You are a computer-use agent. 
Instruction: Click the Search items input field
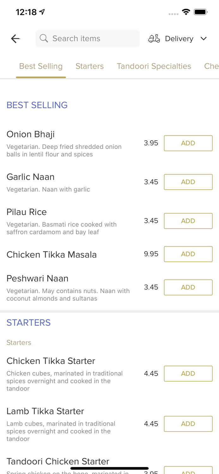click(x=88, y=38)
